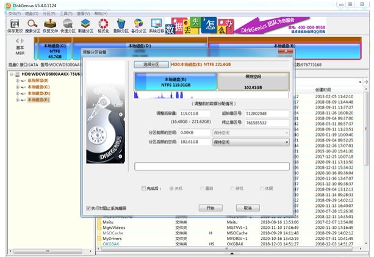The width and height of the screenshot is (374, 257).
Task: Select the 重启 radio button
Action: (202, 189)
